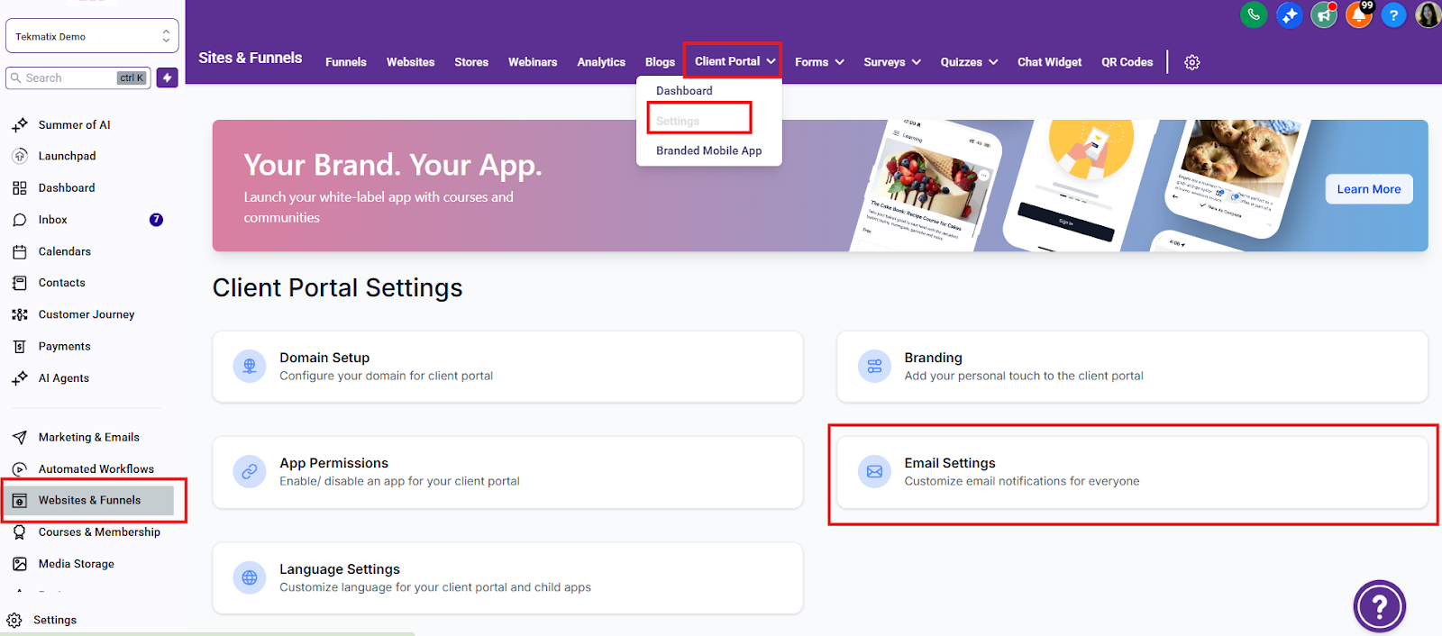Screen dimensions: 1442x636
Task: Select Dashboard in Client Portal dropdown
Action: coord(684,91)
